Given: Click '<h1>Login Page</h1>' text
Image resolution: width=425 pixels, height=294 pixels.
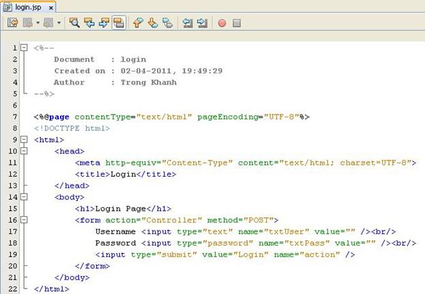Looking at the screenshot, I should 123,209.
